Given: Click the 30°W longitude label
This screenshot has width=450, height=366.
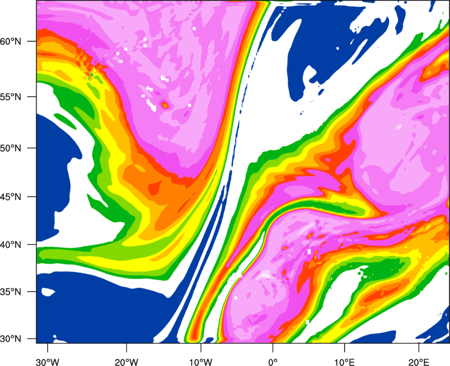Looking at the screenshot, I should click(48, 362).
